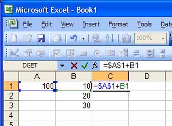Confirm formula with green checkmark
This screenshot has height=126, width=172.
pyautogui.click(x=85, y=66)
